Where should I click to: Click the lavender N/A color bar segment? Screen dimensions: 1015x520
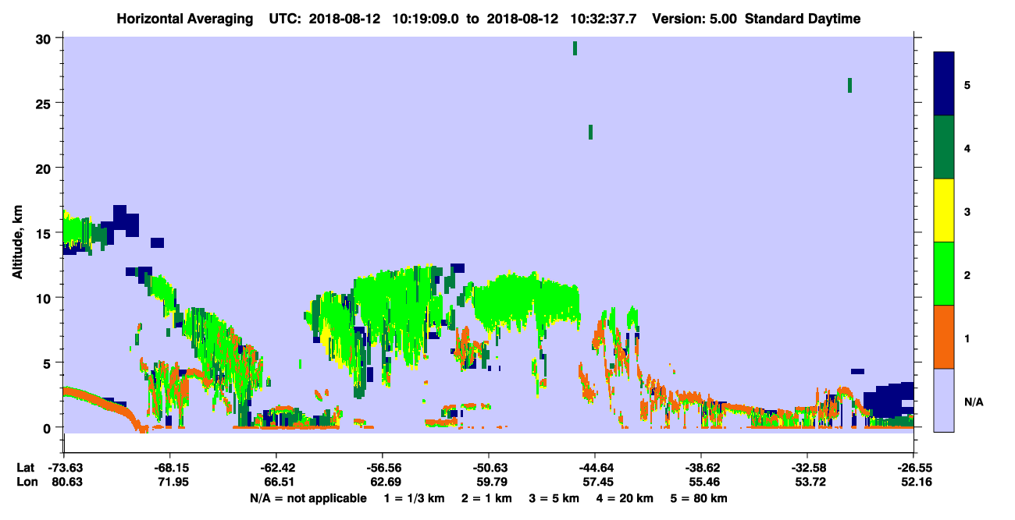tap(944, 400)
